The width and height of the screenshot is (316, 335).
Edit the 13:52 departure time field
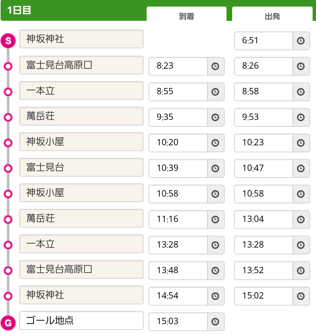point(264,271)
